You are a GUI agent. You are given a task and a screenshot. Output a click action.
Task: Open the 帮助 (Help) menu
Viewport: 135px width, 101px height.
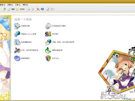point(25,5)
